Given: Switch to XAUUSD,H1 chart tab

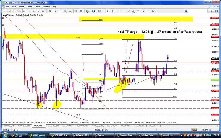Looking at the screenshot, I should click(140, 126).
